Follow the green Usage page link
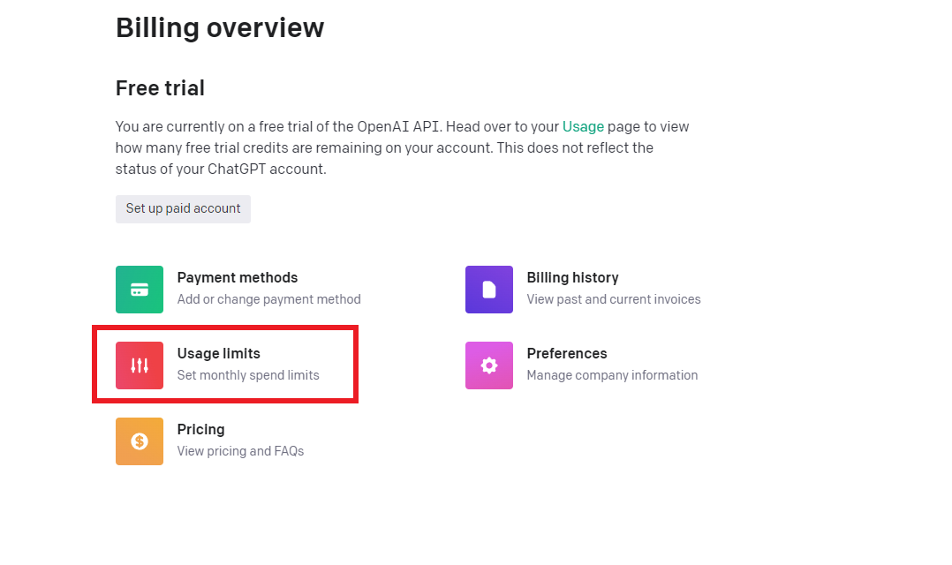This screenshot has height=565, width=952. point(583,127)
